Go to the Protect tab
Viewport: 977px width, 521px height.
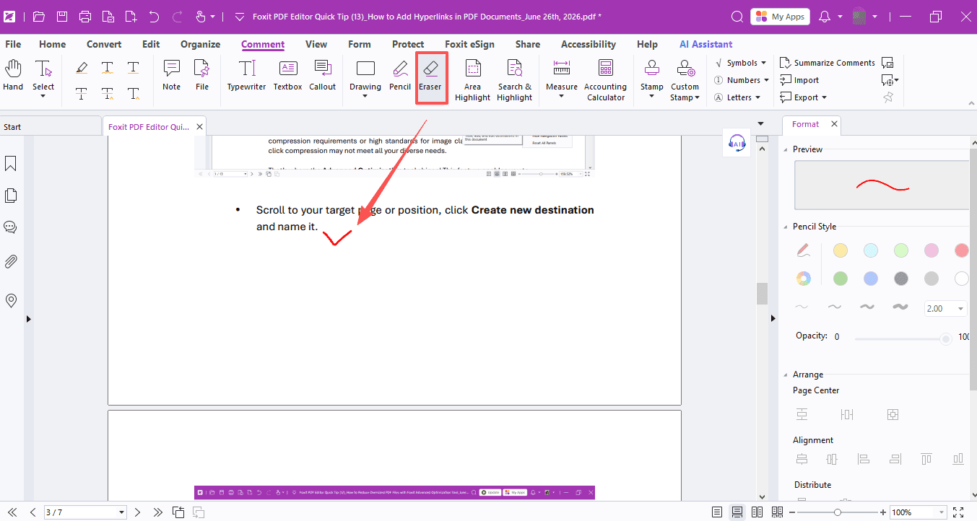click(408, 44)
